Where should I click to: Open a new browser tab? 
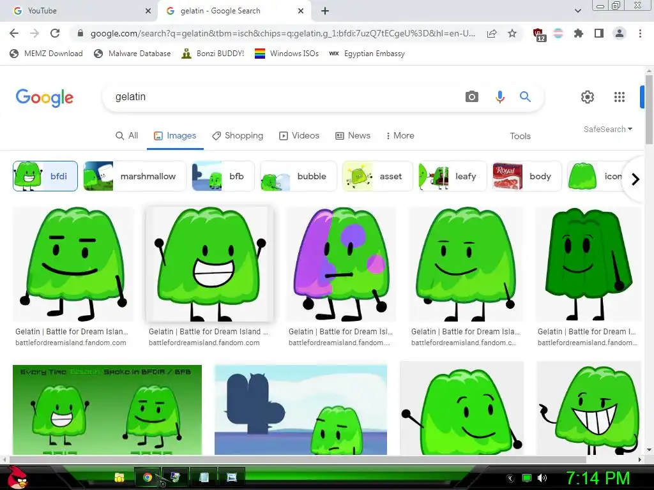click(x=325, y=11)
